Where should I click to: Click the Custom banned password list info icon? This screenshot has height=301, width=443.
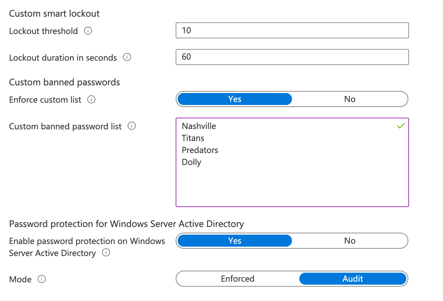pos(132,126)
